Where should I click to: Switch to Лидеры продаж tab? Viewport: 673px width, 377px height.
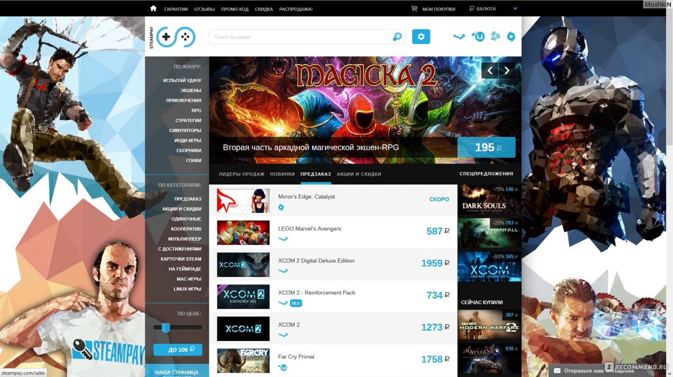click(241, 174)
